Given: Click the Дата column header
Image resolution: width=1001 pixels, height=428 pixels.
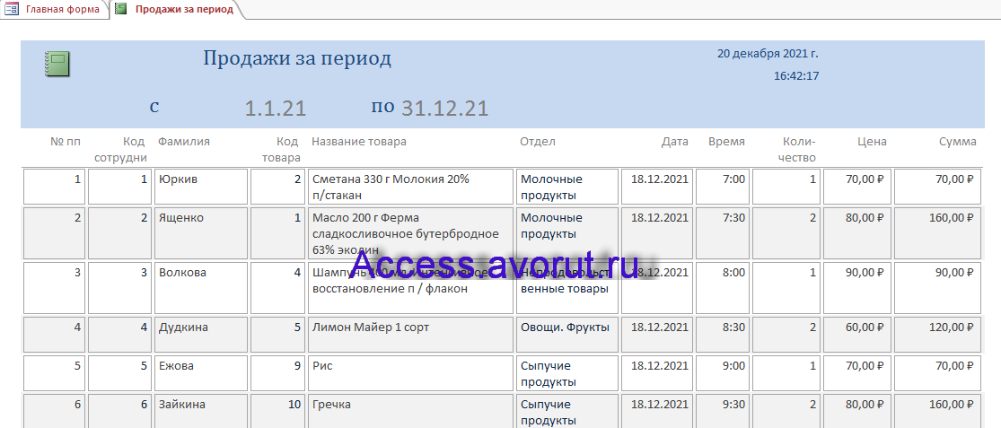Looking at the screenshot, I should click(675, 142).
